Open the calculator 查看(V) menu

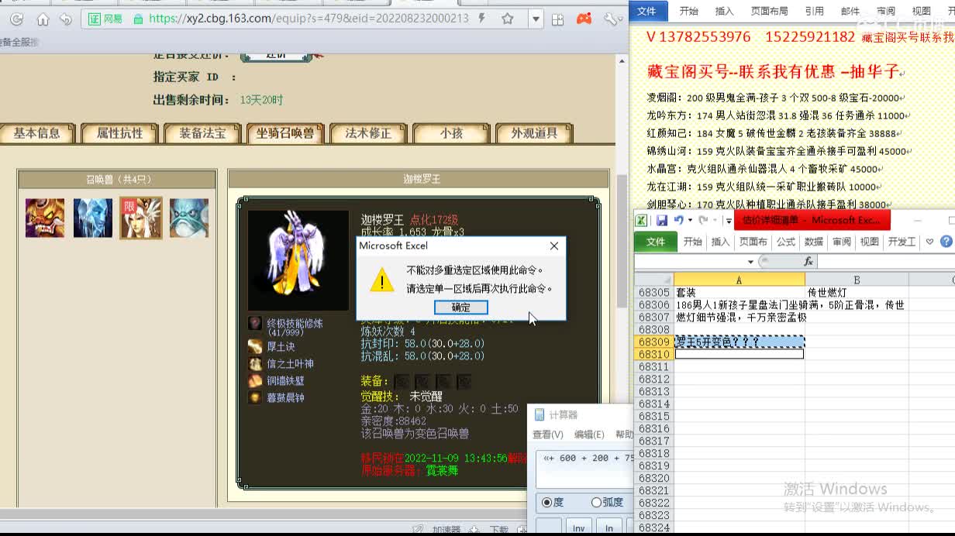(548, 435)
